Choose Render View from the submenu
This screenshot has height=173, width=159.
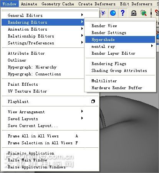click(x=120, y=26)
